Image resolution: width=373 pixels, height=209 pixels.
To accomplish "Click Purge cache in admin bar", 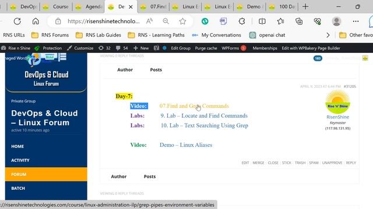I will [x=206, y=48].
